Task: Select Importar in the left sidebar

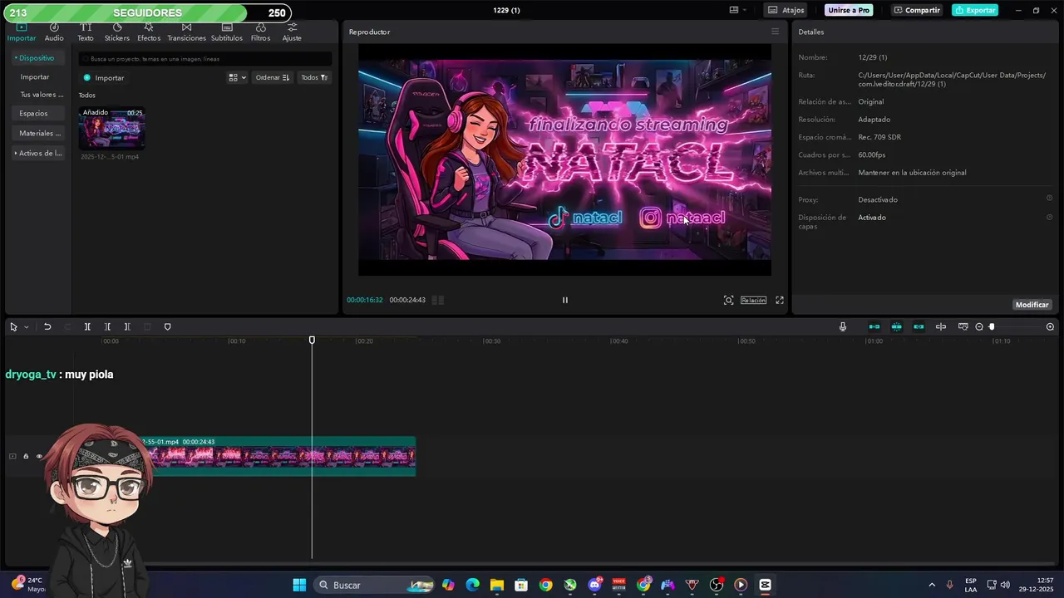Action: pos(35,76)
